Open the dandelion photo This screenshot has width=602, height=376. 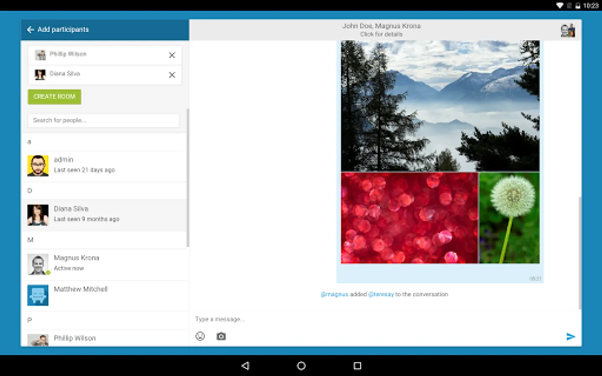[x=509, y=218]
